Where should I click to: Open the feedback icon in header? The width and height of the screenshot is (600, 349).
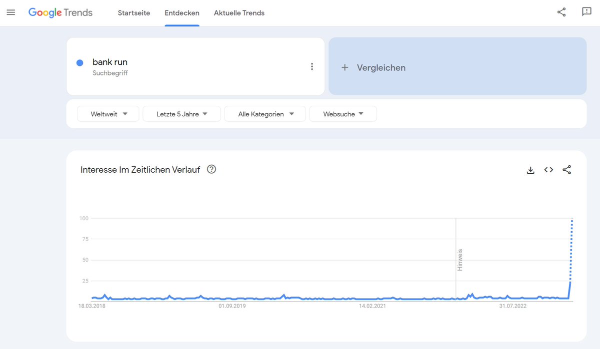coord(587,12)
